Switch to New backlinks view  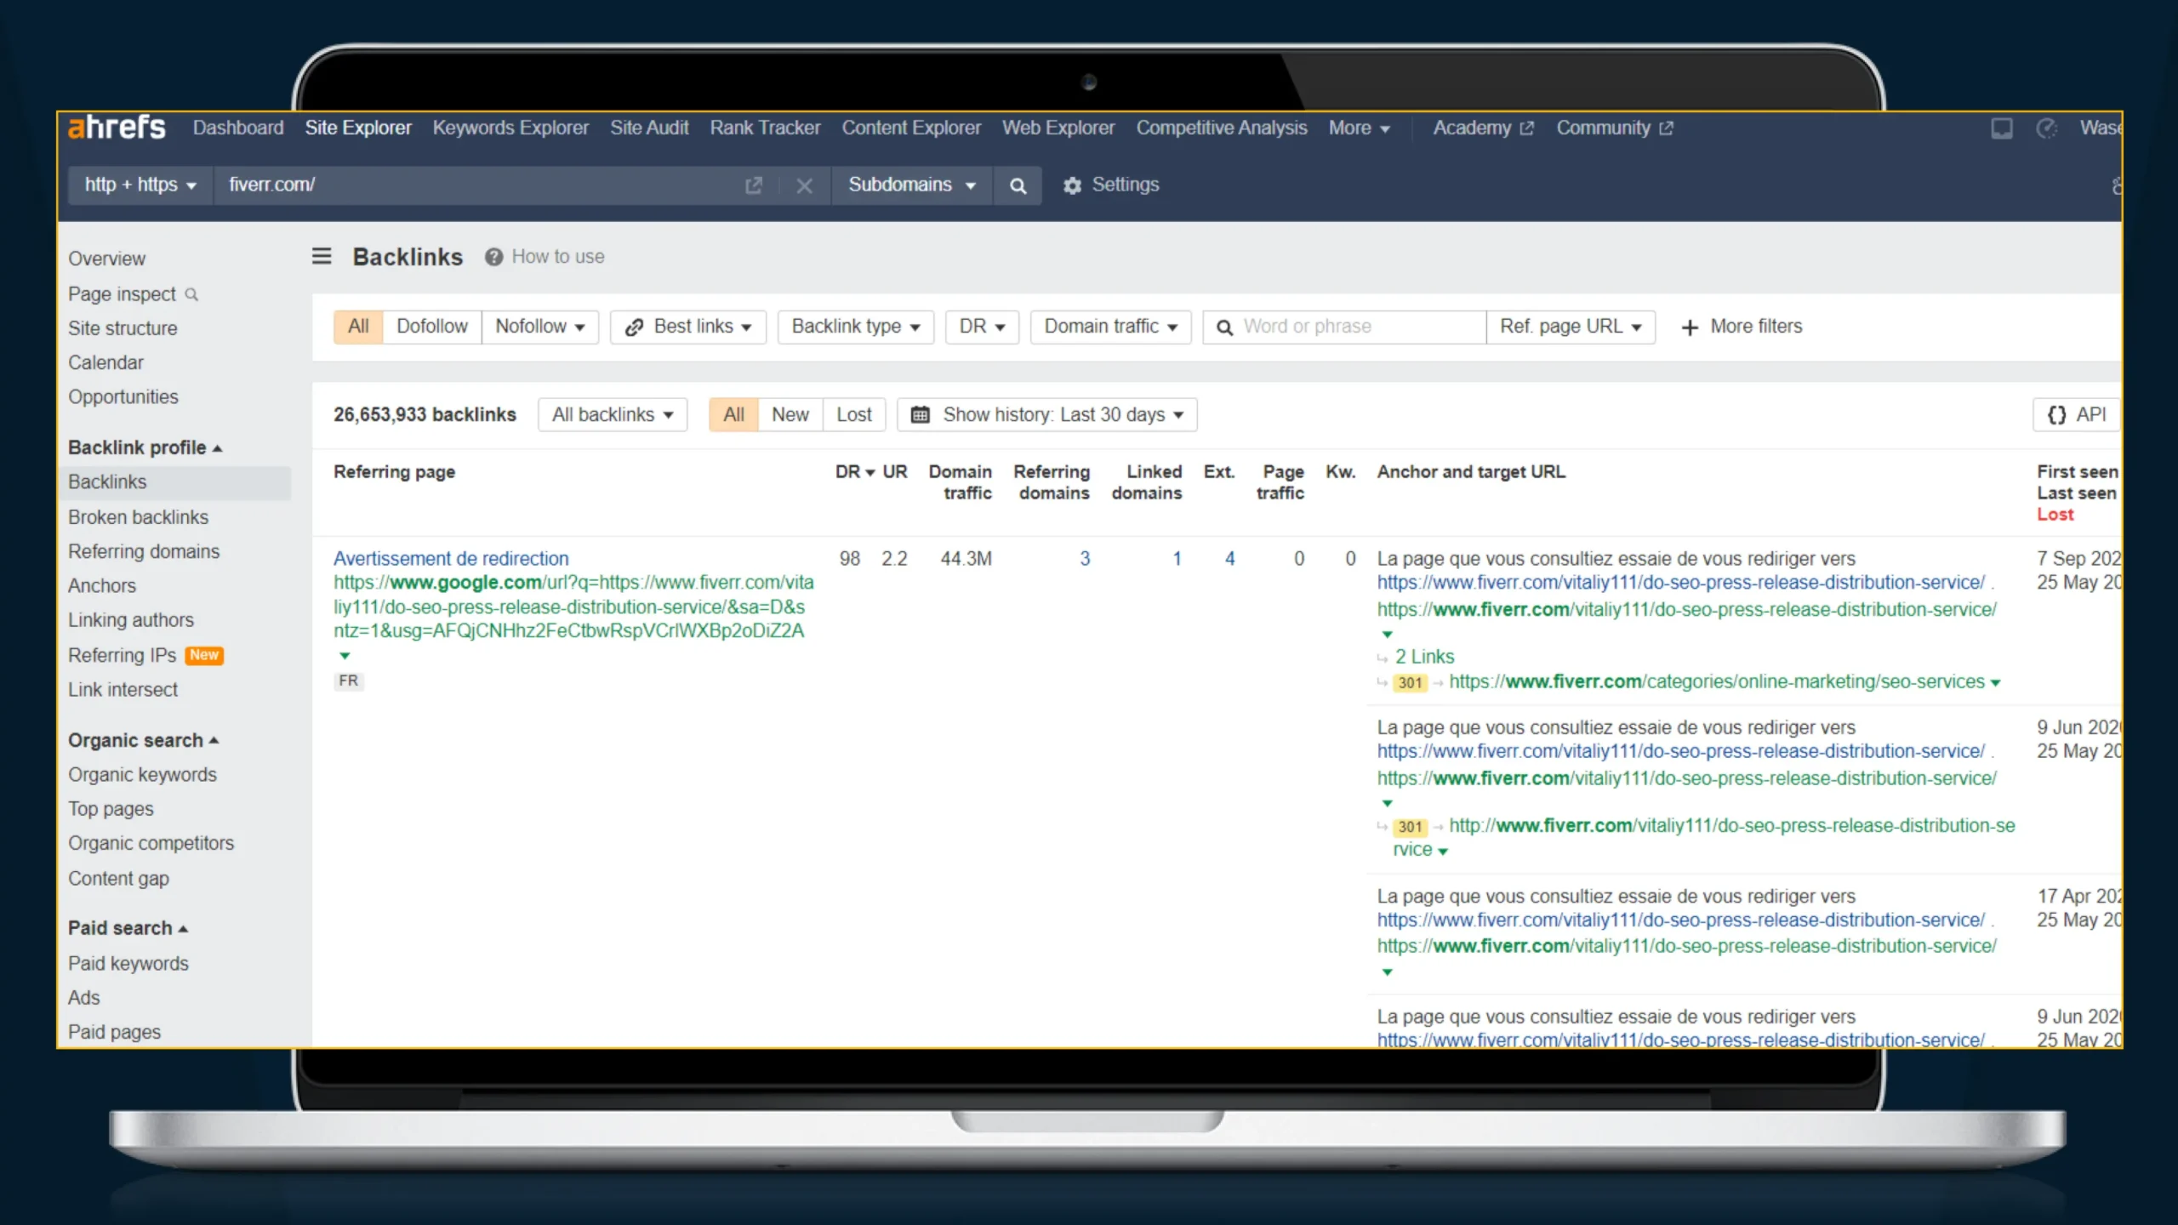790,414
